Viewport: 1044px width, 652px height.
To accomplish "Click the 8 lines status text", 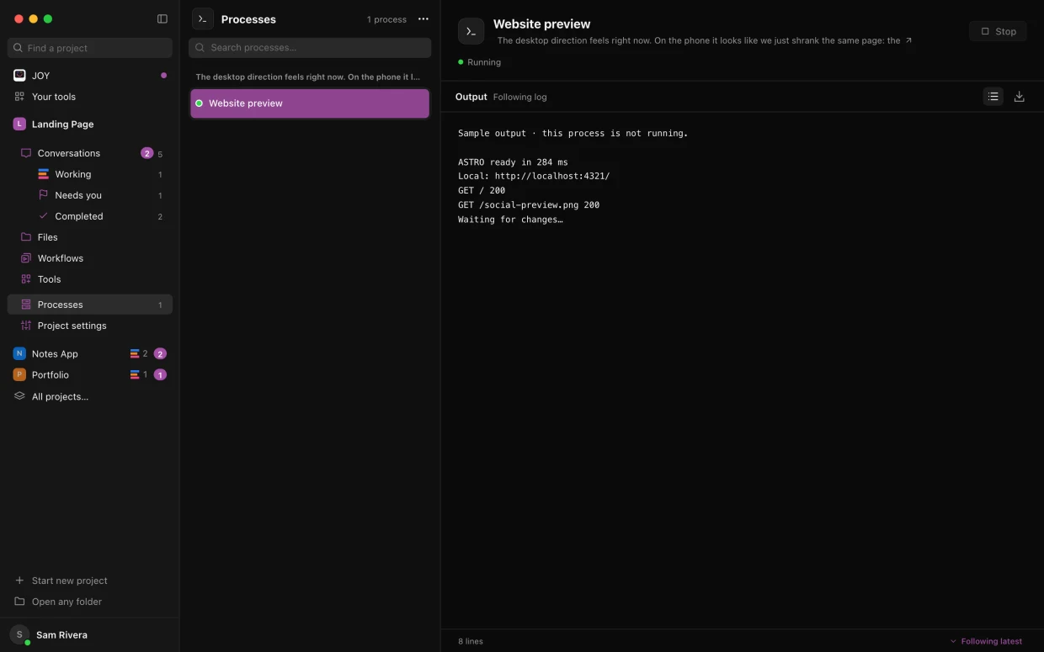I will pyautogui.click(x=471, y=641).
